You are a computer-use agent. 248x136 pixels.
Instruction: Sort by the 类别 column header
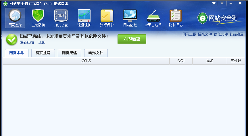[x=181, y=61]
